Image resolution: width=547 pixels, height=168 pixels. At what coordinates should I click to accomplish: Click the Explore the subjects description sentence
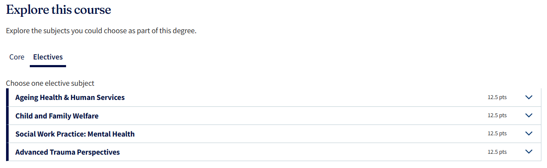tap(101, 31)
